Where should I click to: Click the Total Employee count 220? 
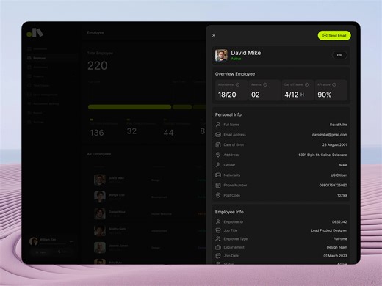click(x=98, y=65)
